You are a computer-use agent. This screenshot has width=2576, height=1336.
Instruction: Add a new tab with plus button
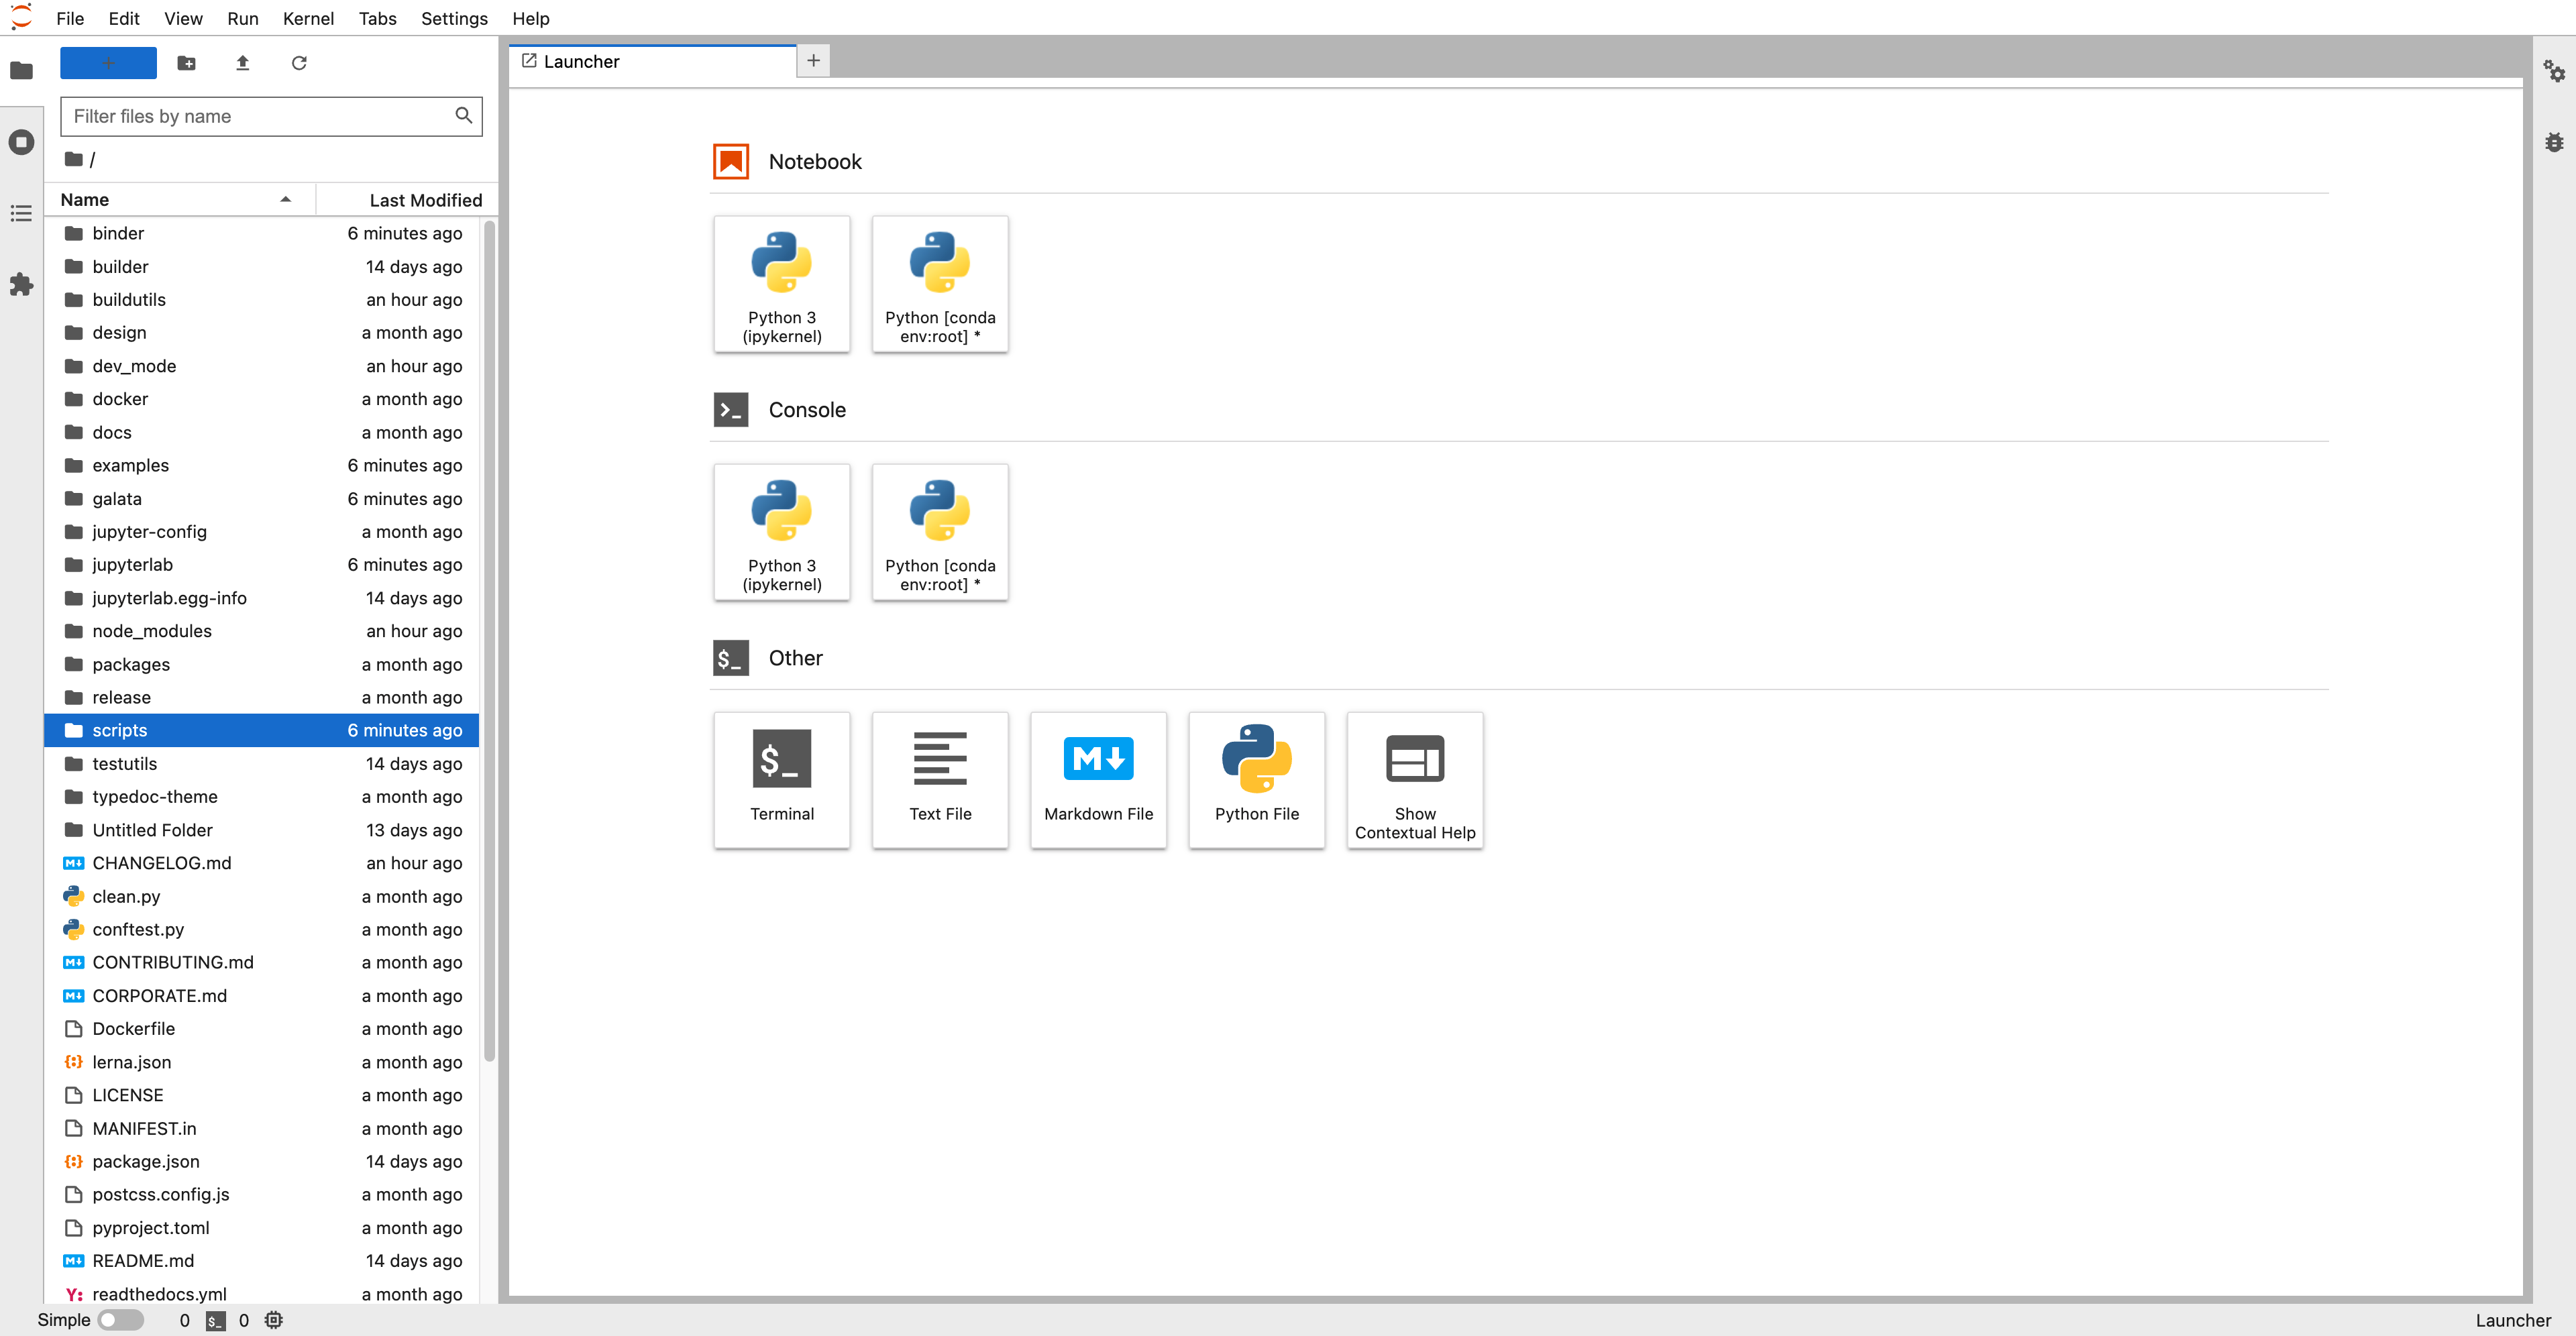pos(813,61)
